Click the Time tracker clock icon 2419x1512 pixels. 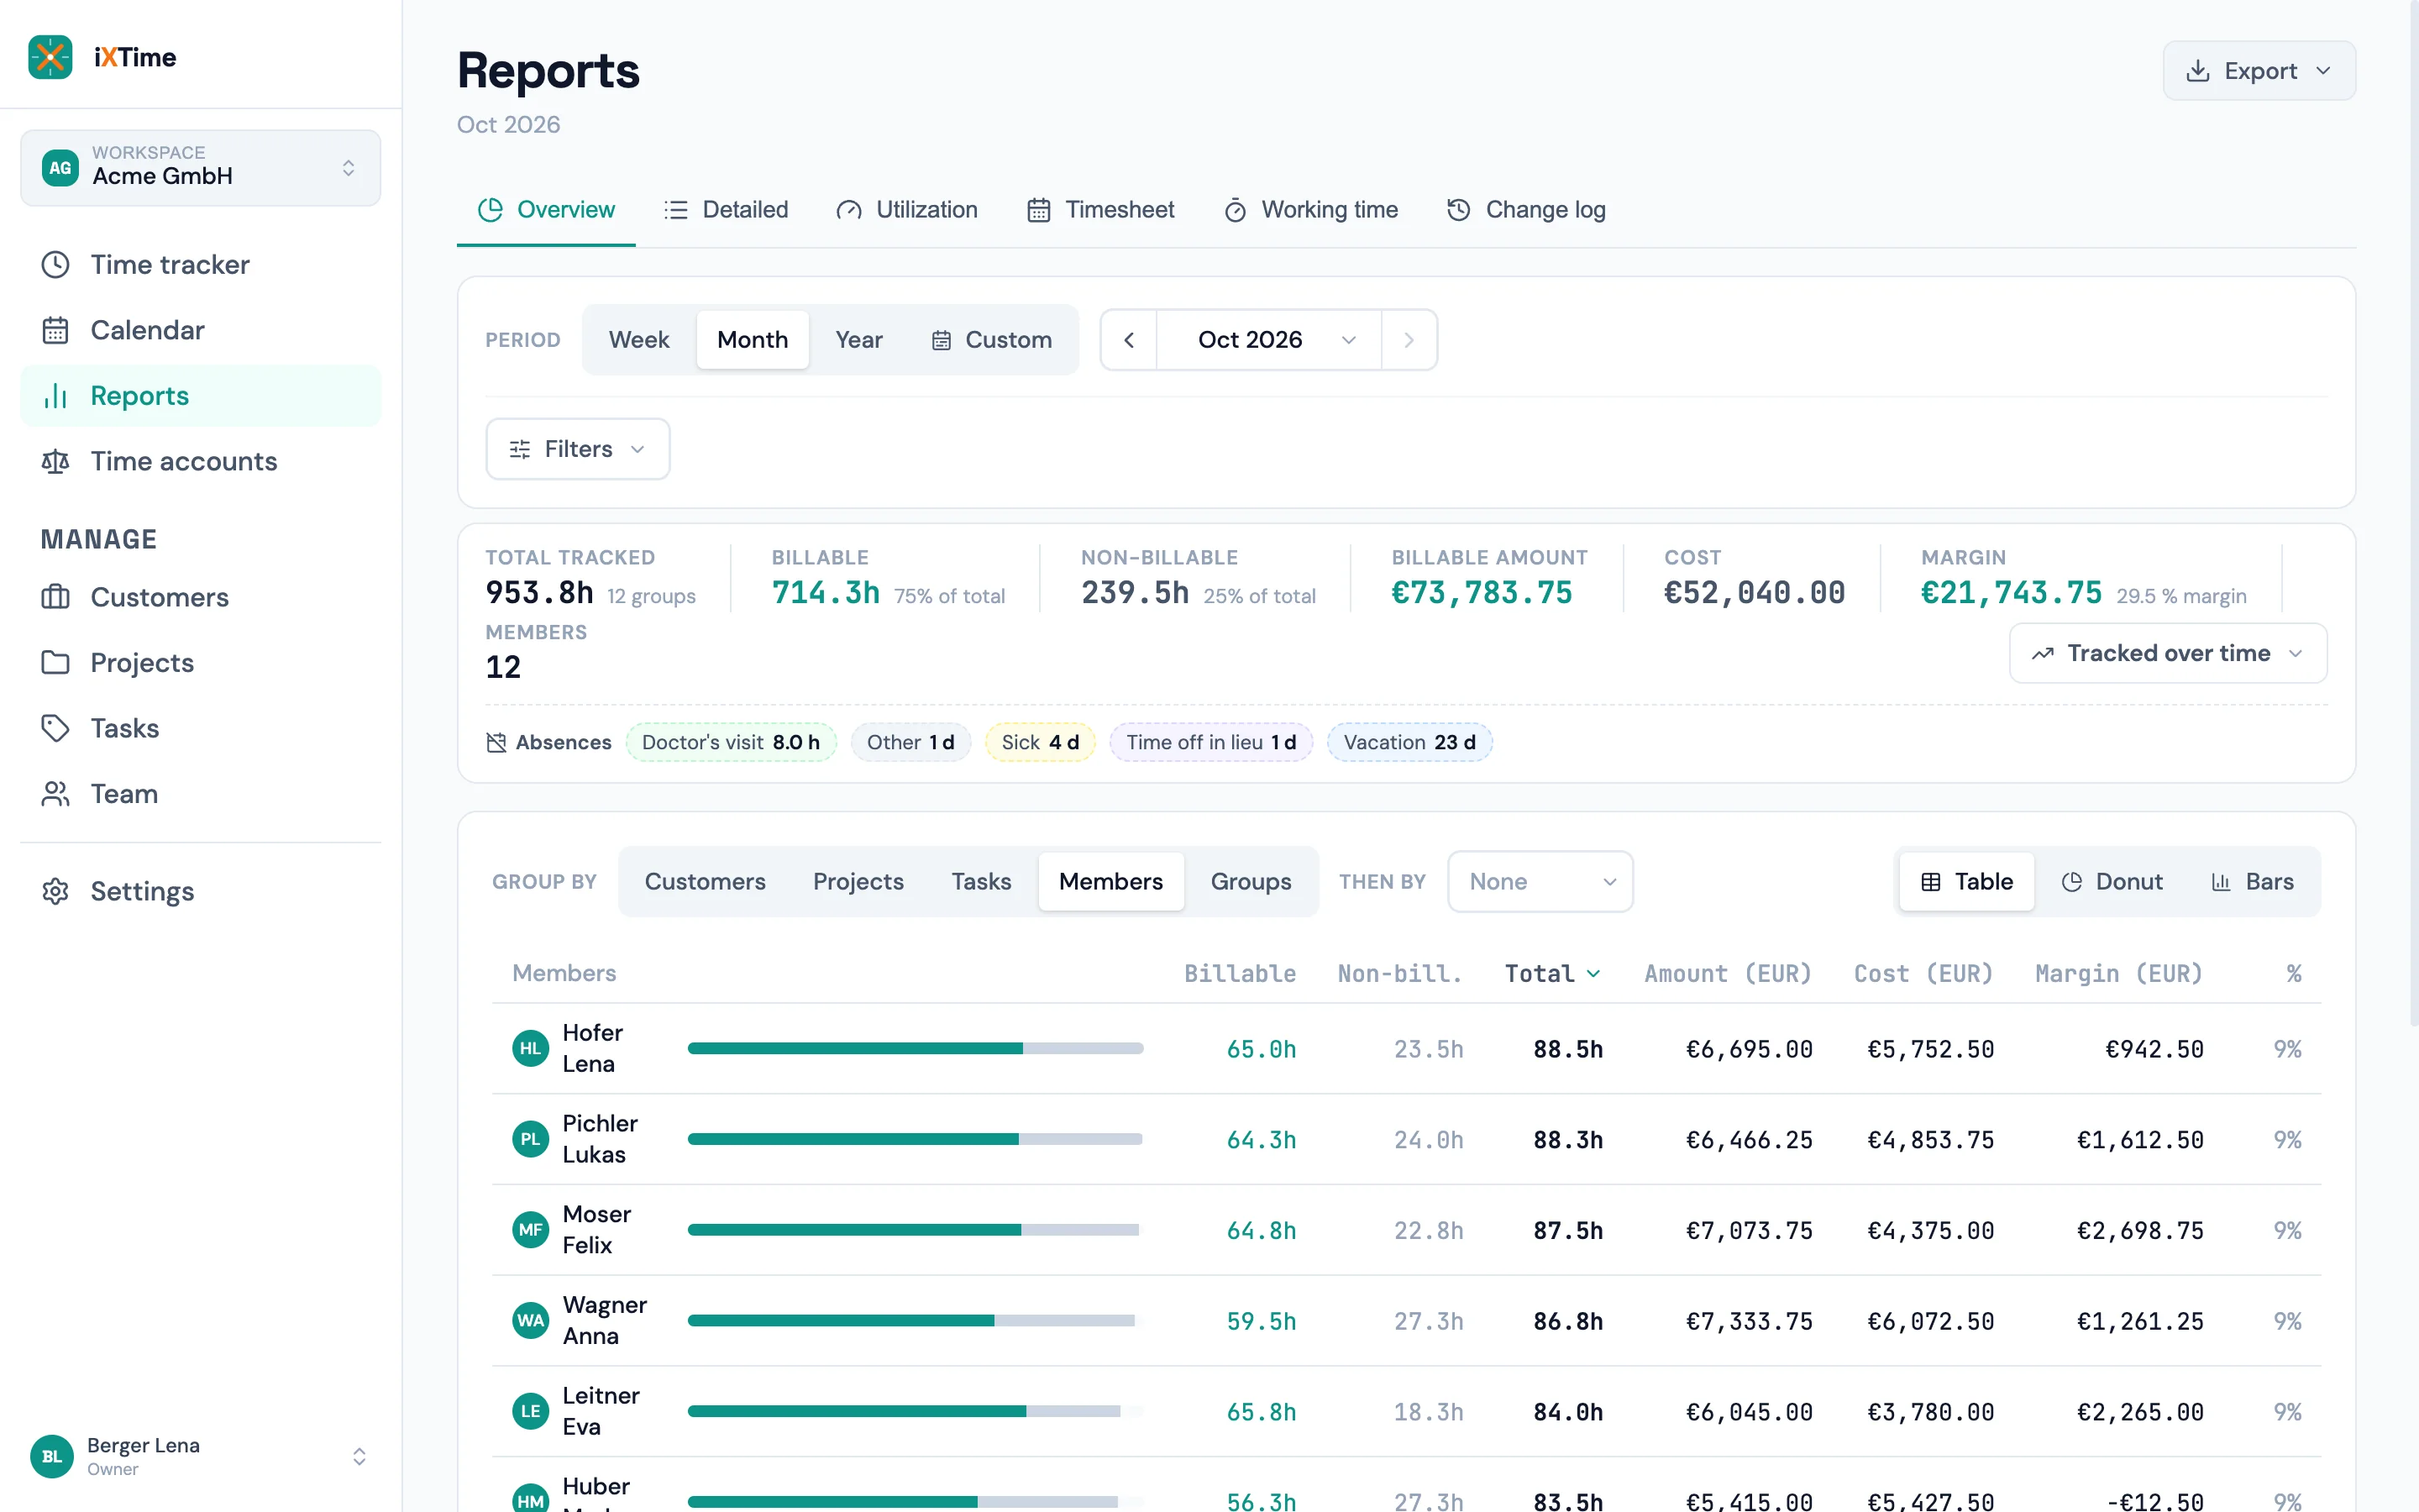click(55, 264)
